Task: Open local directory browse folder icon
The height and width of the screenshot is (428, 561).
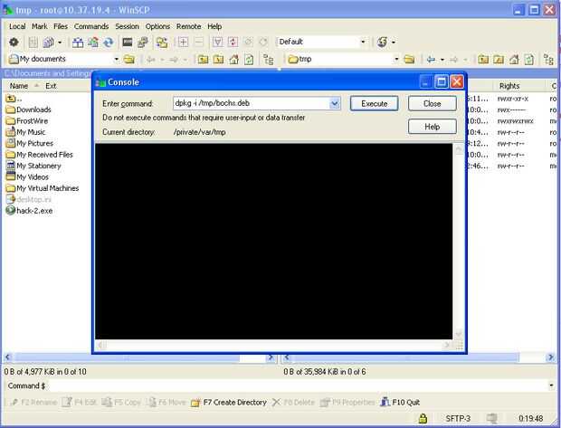Action: [128, 59]
